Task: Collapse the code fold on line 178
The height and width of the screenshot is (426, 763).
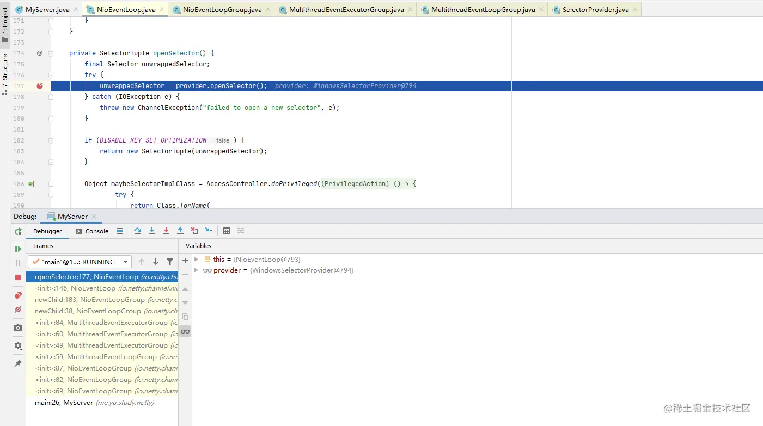Action: pyautogui.click(x=51, y=97)
